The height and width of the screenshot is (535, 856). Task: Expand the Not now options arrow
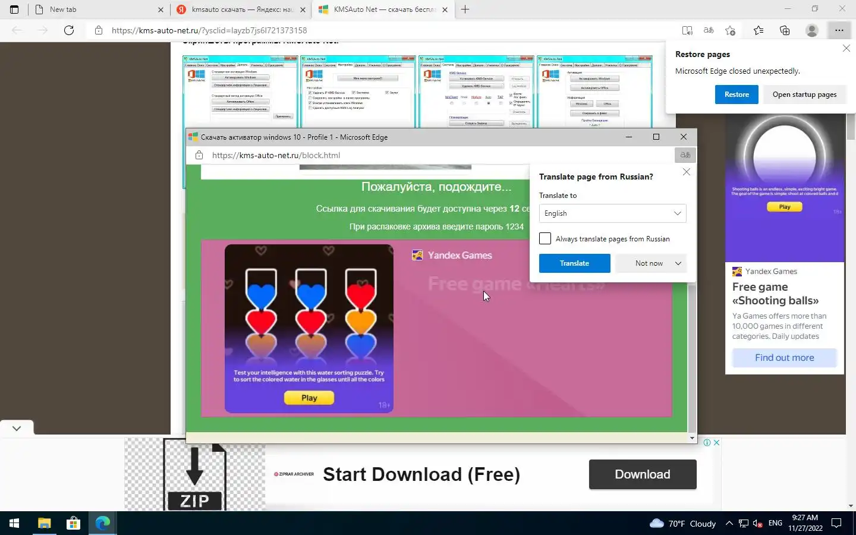[678, 263]
